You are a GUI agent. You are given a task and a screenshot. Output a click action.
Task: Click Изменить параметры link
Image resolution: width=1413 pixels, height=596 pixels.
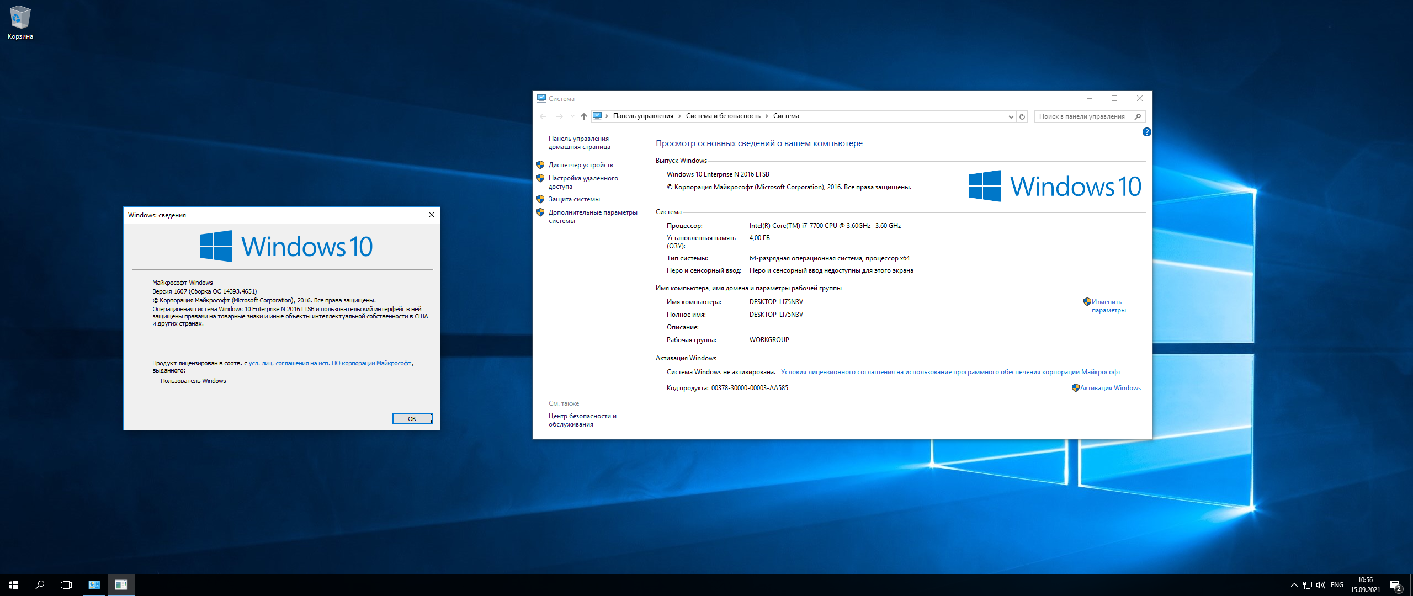1108,306
